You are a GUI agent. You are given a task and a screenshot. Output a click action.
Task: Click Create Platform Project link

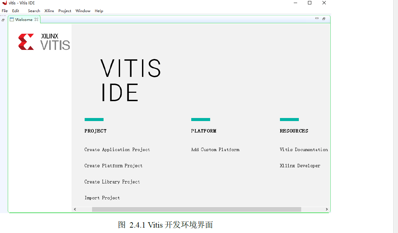[x=113, y=166]
